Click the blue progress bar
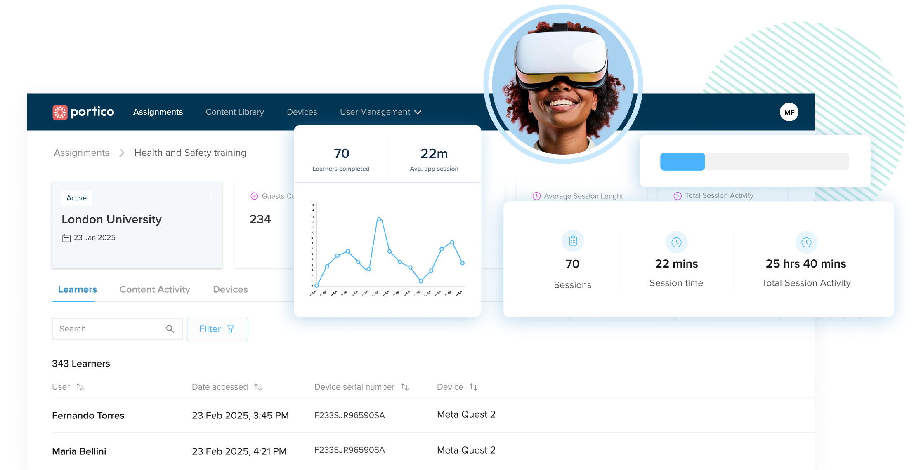Image resolution: width=921 pixels, height=470 pixels. tap(682, 162)
